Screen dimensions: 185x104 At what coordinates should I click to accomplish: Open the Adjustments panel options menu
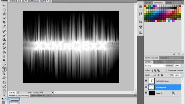(x=182, y=58)
